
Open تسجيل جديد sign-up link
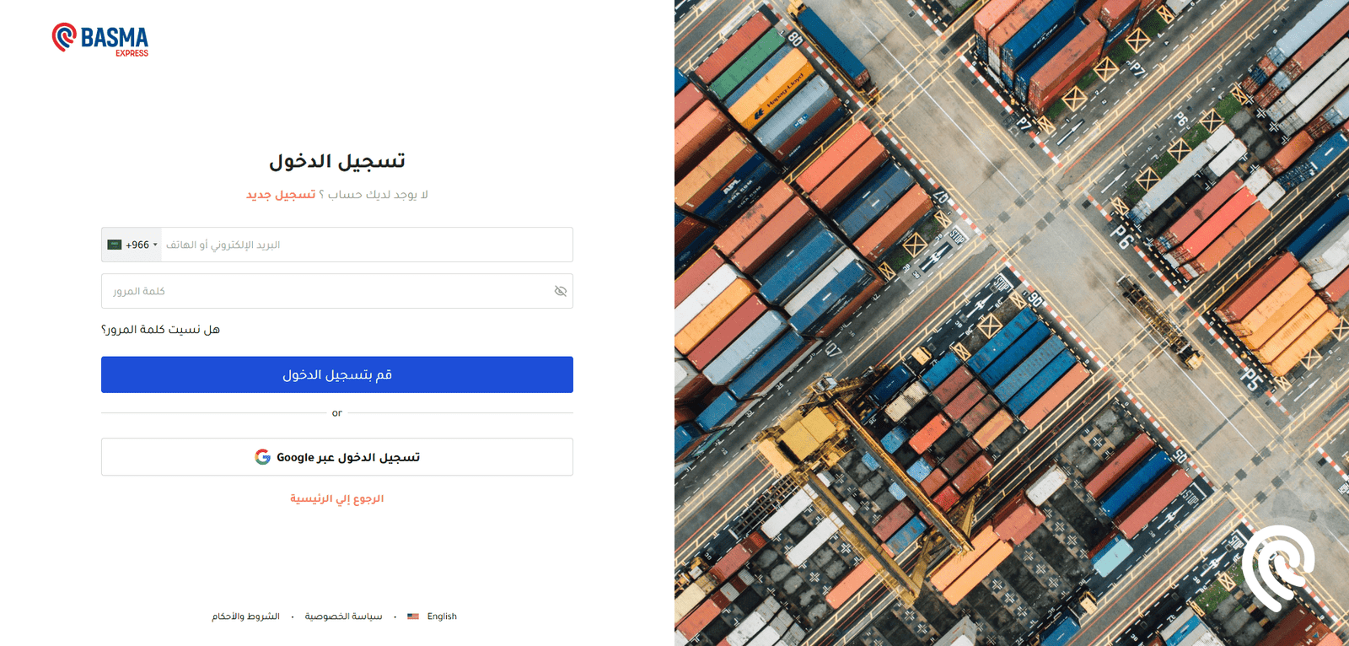pos(281,195)
